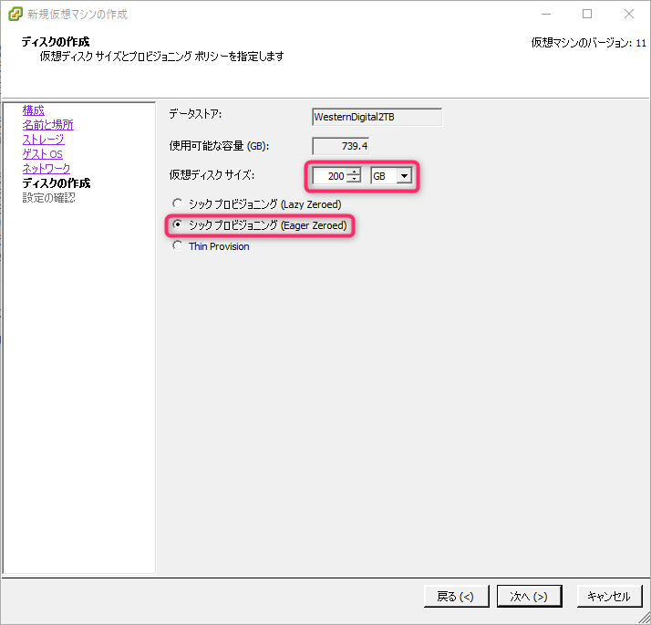Maximize the new virtual machine wizard window
The width and height of the screenshot is (651, 625).
[x=587, y=14]
